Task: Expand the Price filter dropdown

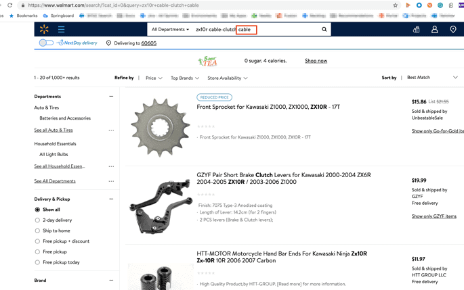Action: [x=154, y=78]
